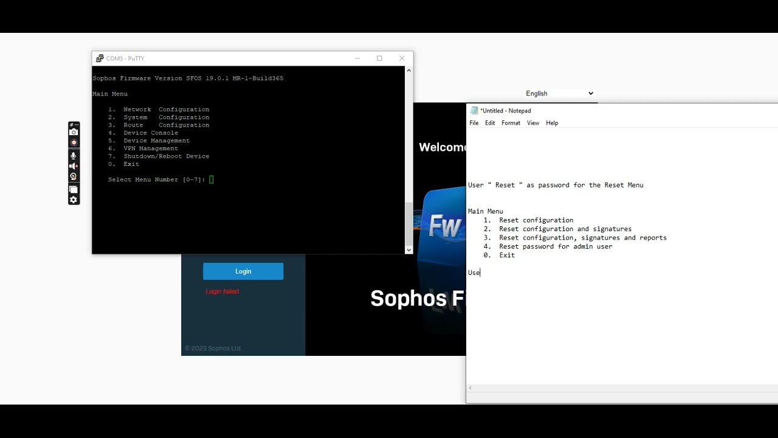Click 'Network Configuration' line in PuTTY

[159, 109]
